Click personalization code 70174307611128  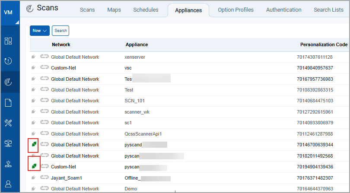click(x=315, y=57)
